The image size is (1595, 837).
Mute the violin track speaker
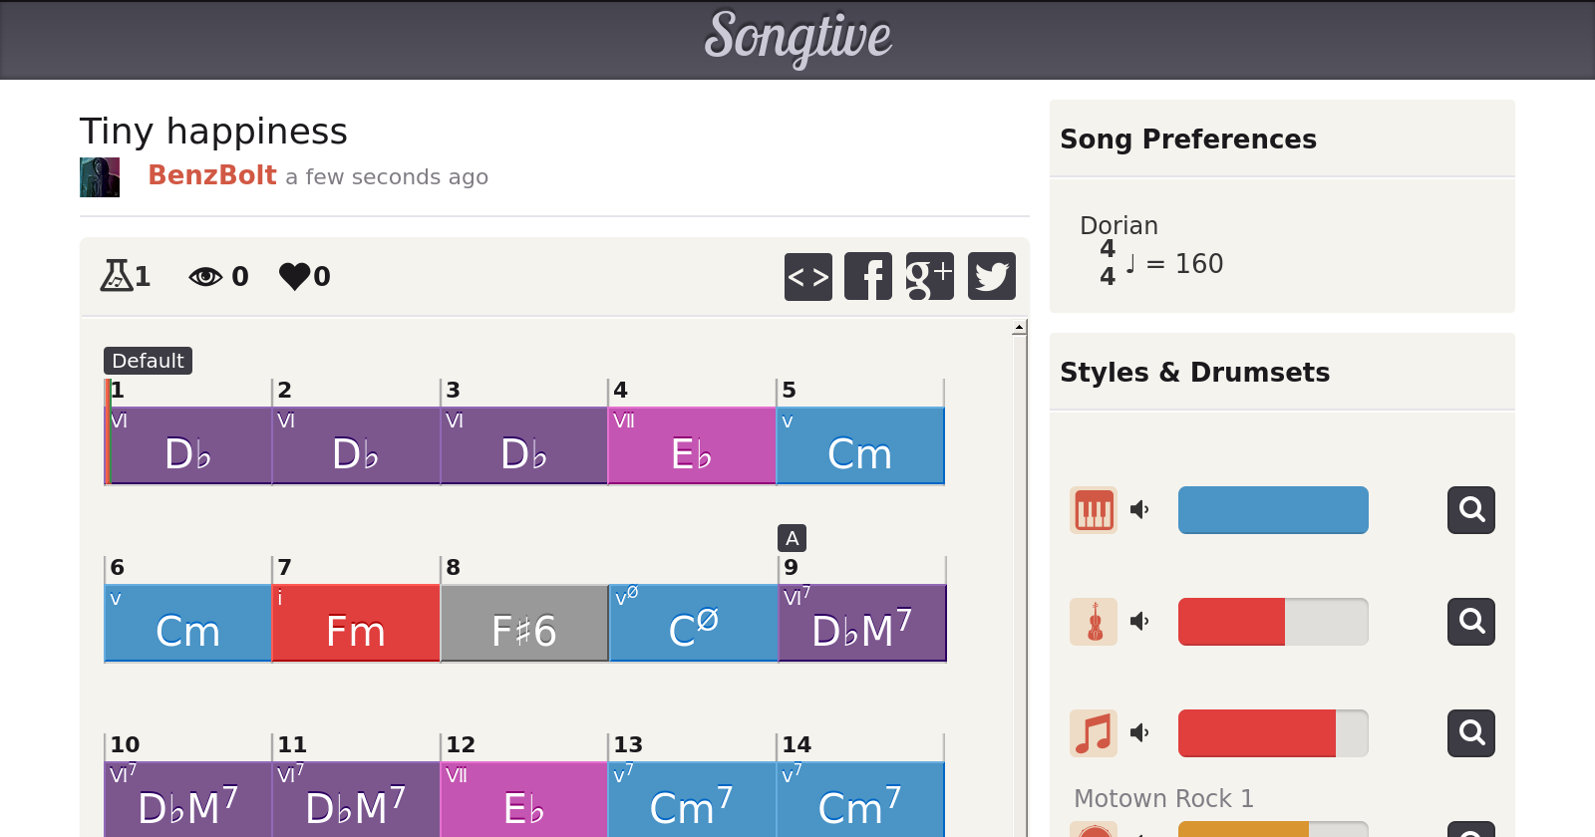point(1139,622)
